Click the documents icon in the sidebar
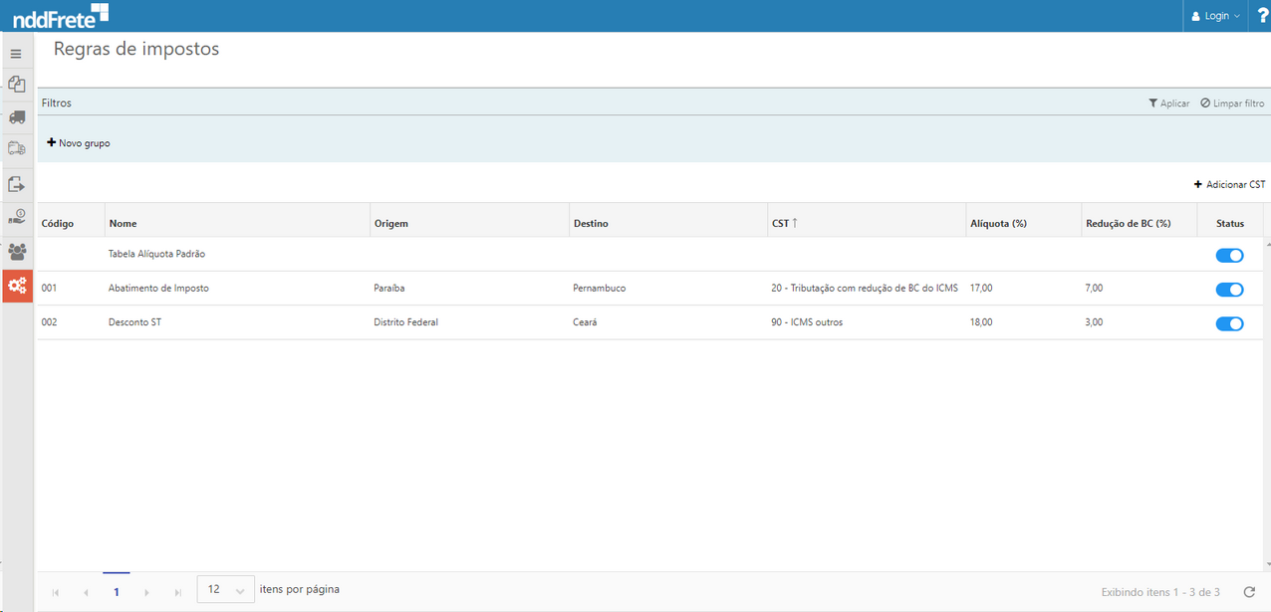1271x612 pixels. (16, 85)
